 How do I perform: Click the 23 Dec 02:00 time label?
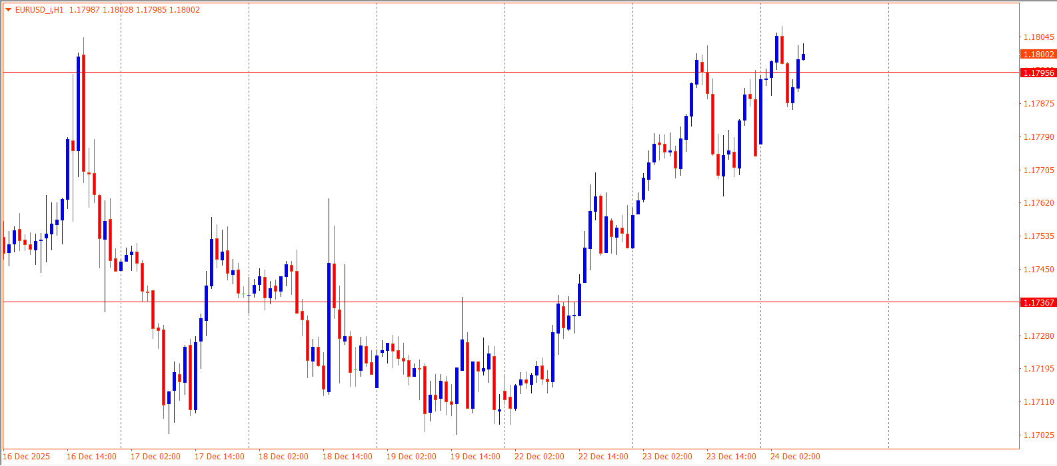pyautogui.click(x=667, y=457)
